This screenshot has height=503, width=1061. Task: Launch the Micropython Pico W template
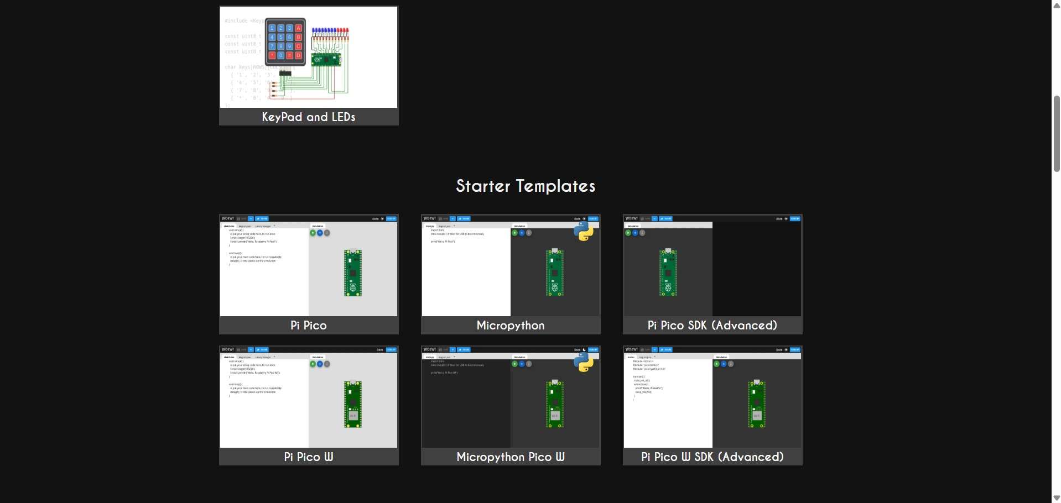[511, 406]
